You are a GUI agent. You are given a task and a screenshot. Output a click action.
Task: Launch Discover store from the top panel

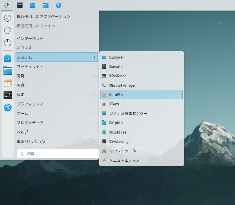(x=33, y=5)
